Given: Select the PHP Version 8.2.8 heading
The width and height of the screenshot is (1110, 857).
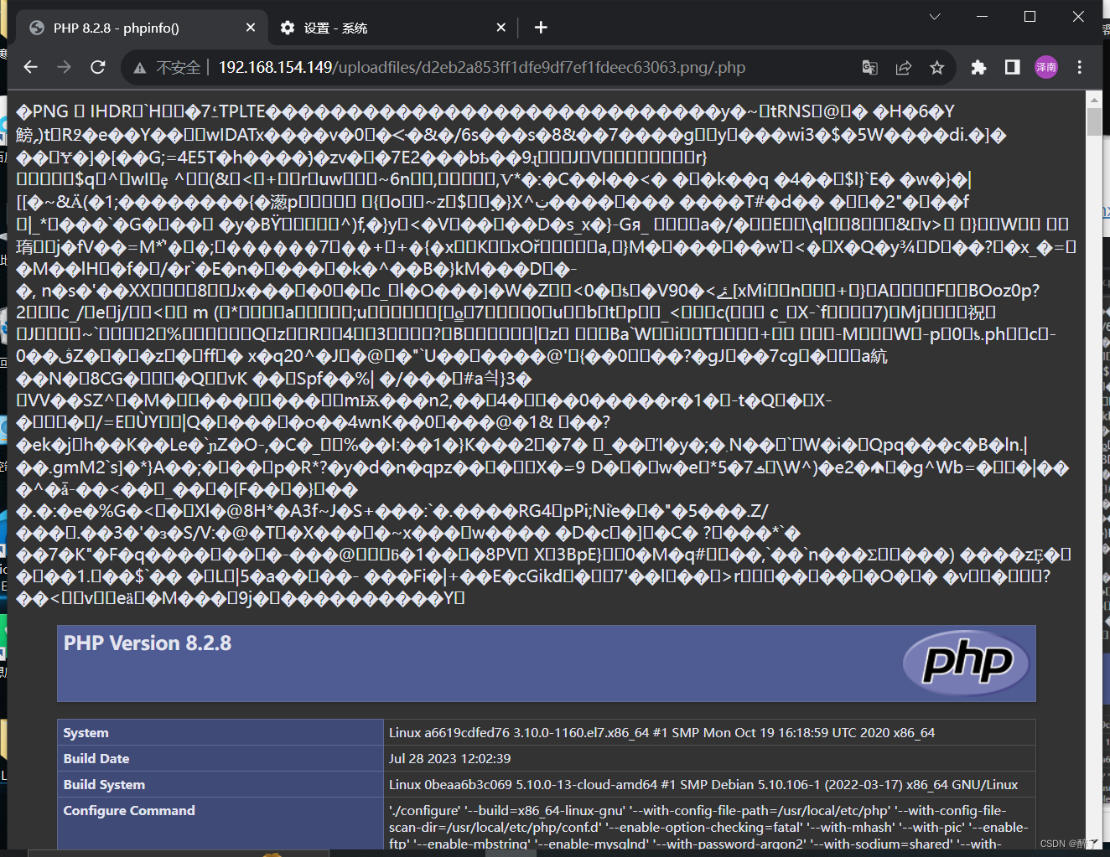Looking at the screenshot, I should (148, 643).
